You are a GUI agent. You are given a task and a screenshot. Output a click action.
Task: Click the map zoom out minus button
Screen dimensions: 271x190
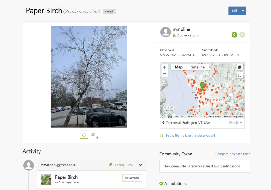click(165, 74)
